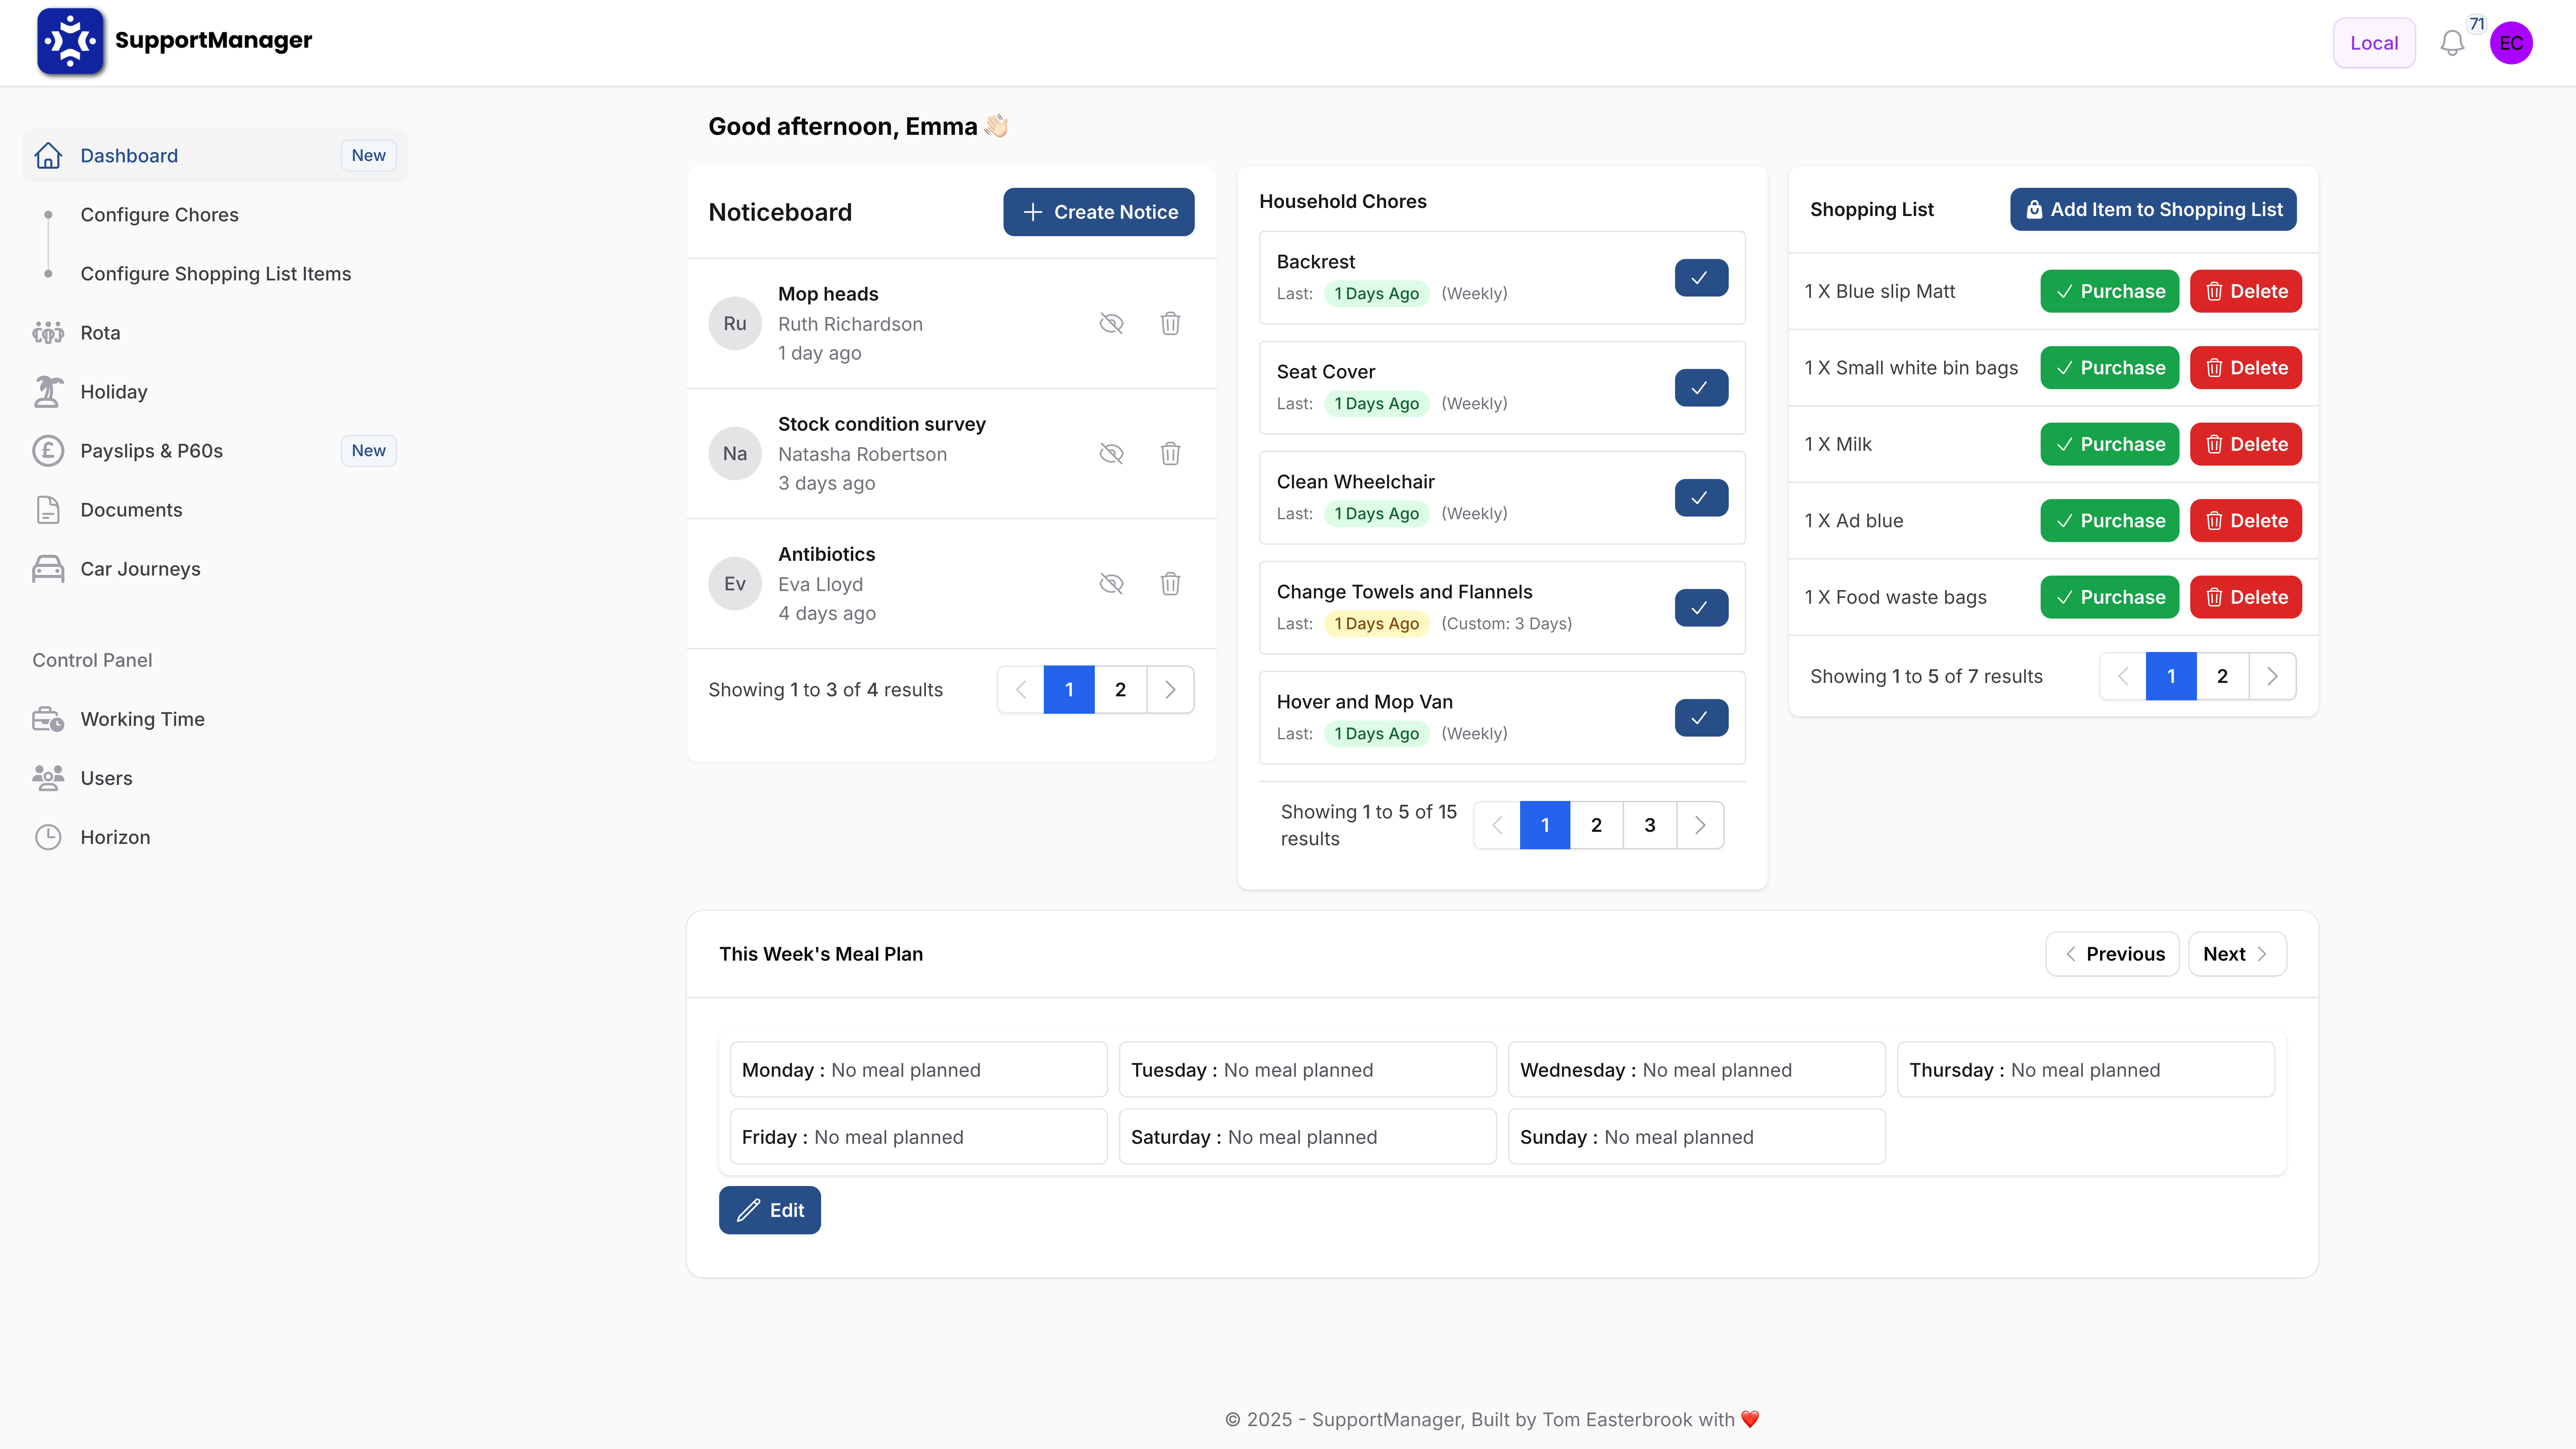Complete Hover and Mop Van chore
The image size is (2576, 1449).
[x=1701, y=718]
